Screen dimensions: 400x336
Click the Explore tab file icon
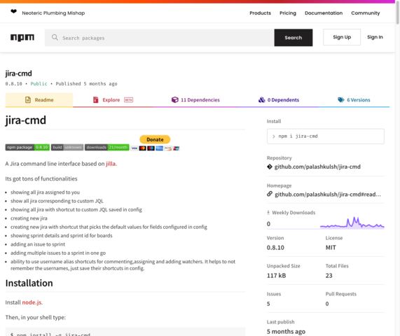click(x=96, y=99)
